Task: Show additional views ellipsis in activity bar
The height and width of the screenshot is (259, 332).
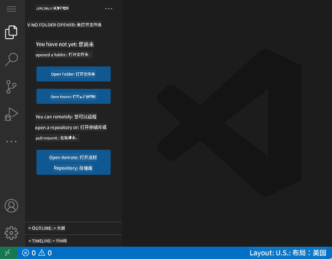Action: [x=11, y=142]
